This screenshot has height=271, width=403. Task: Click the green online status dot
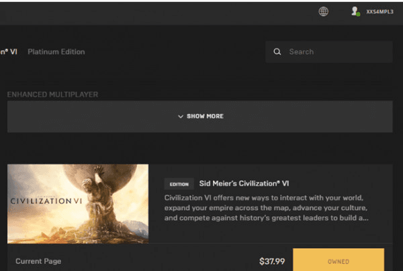coord(358,14)
